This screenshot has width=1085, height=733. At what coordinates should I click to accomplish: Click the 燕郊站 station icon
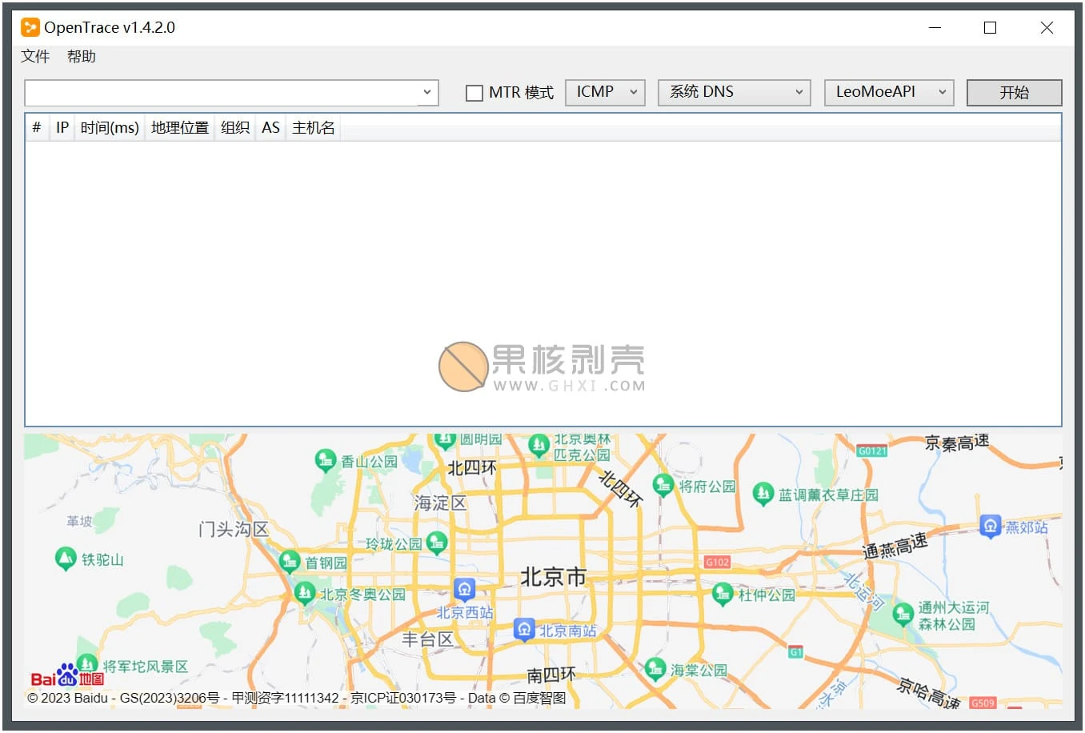[991, 526]
